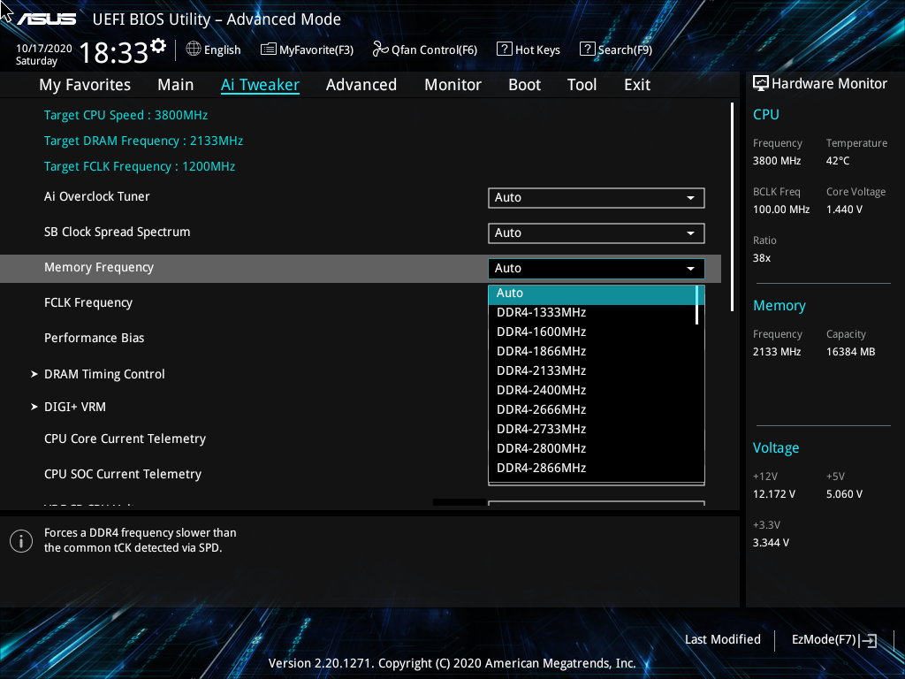Screen dimensions: 905x679
Task: Choose DDR4-2733MHz option
Action: (593, 429)
